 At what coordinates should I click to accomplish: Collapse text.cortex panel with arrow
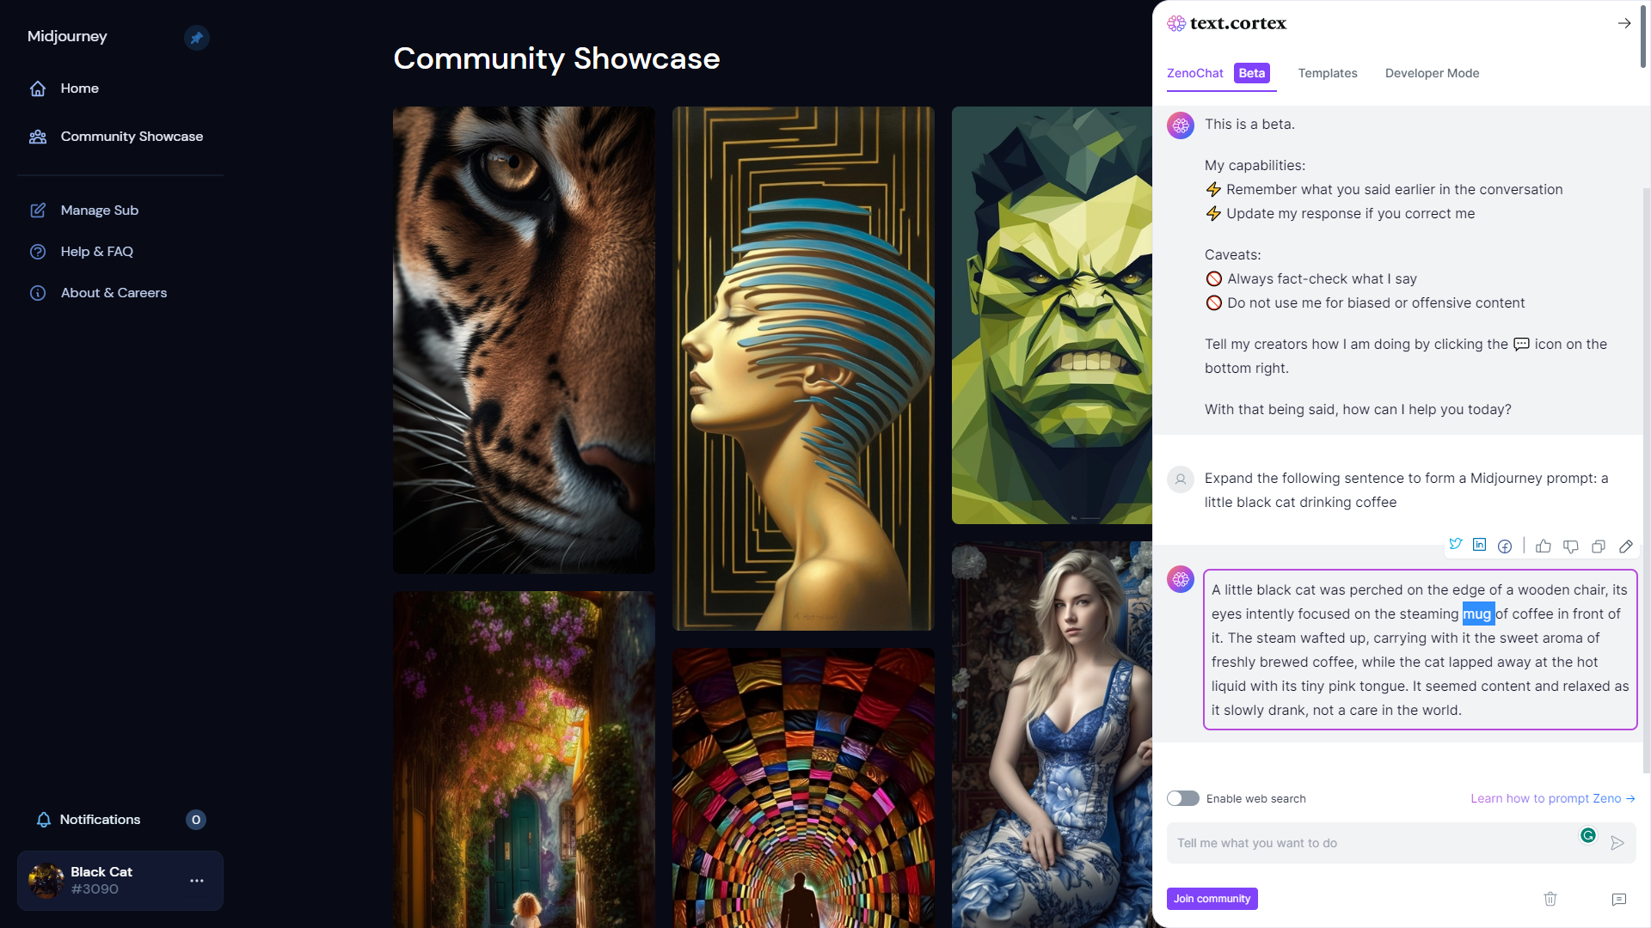click(x=1624, y=23)
